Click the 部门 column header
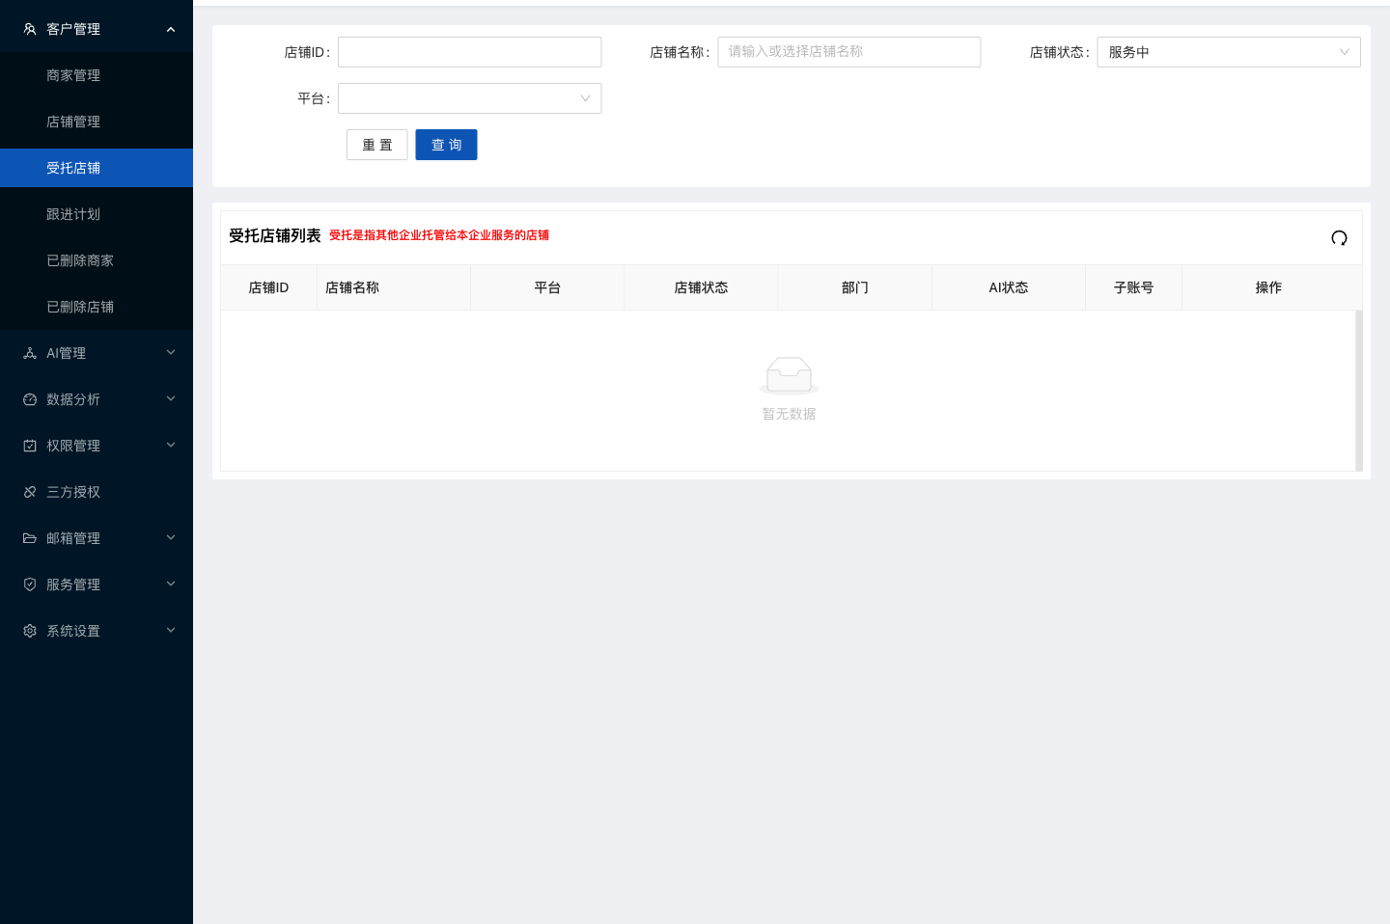 [x=854, y=287]
